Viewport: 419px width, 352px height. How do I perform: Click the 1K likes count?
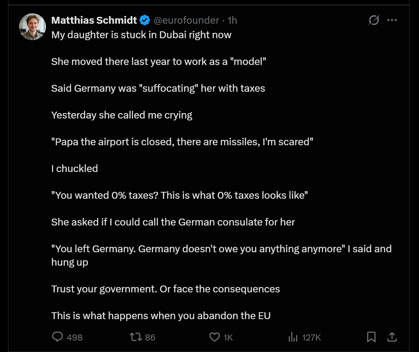(228, 337)
